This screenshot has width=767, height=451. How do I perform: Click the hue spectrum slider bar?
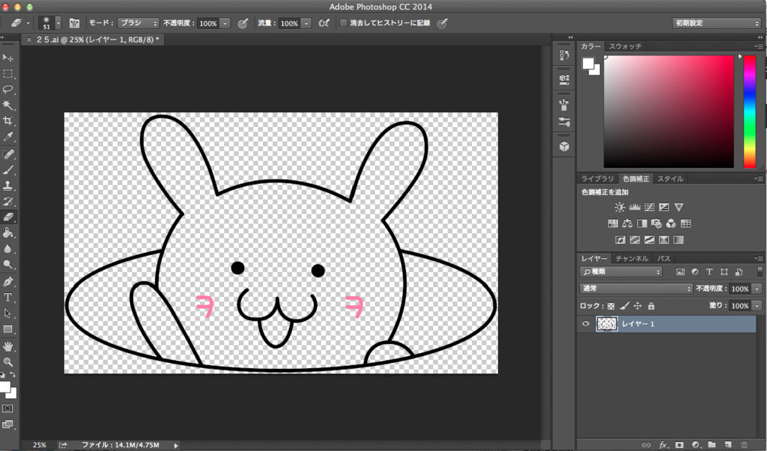(x=749, y=112)
